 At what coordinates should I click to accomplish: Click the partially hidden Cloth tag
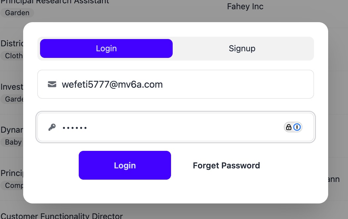[13, 56]
